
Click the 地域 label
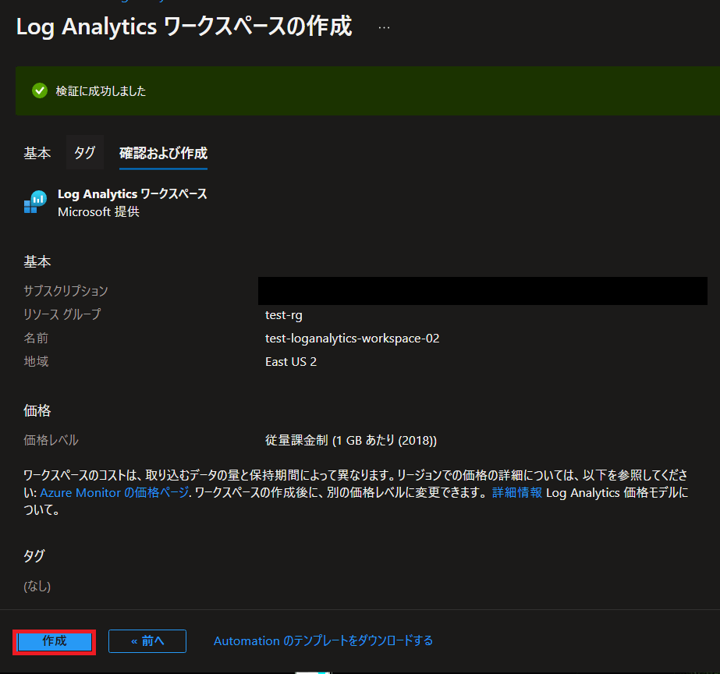tap(36, 362)
